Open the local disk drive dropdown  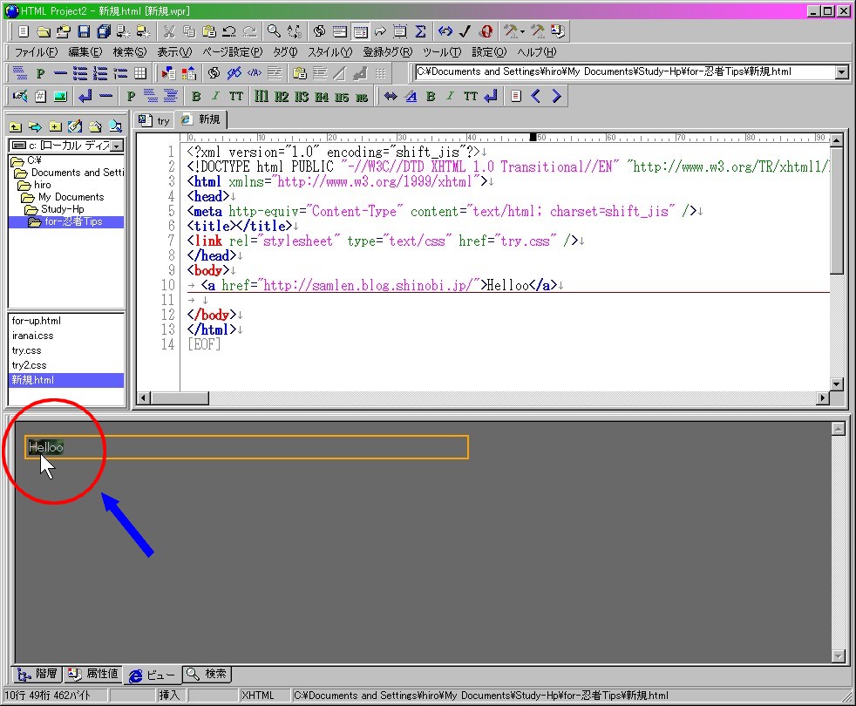pos(117,146)
